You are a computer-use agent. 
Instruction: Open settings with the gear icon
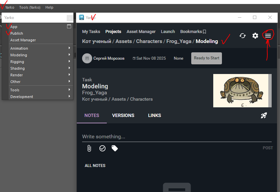(255, 36)
